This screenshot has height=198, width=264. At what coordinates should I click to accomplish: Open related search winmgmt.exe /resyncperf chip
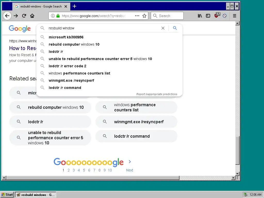click(x=136, y=122)
